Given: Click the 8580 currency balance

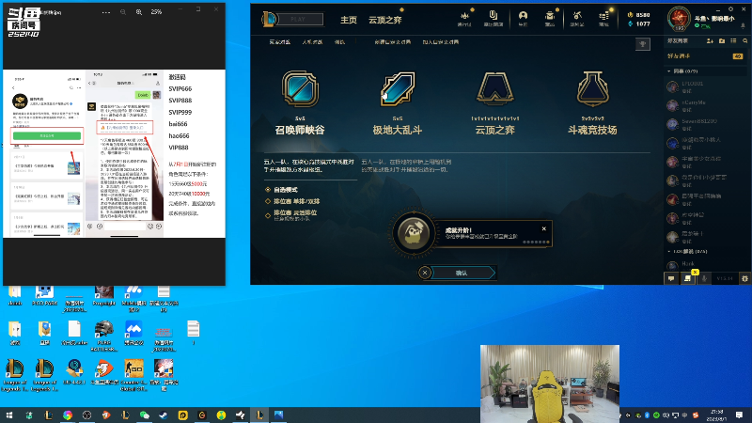Looking at the screenshot, I should point(639,15).
